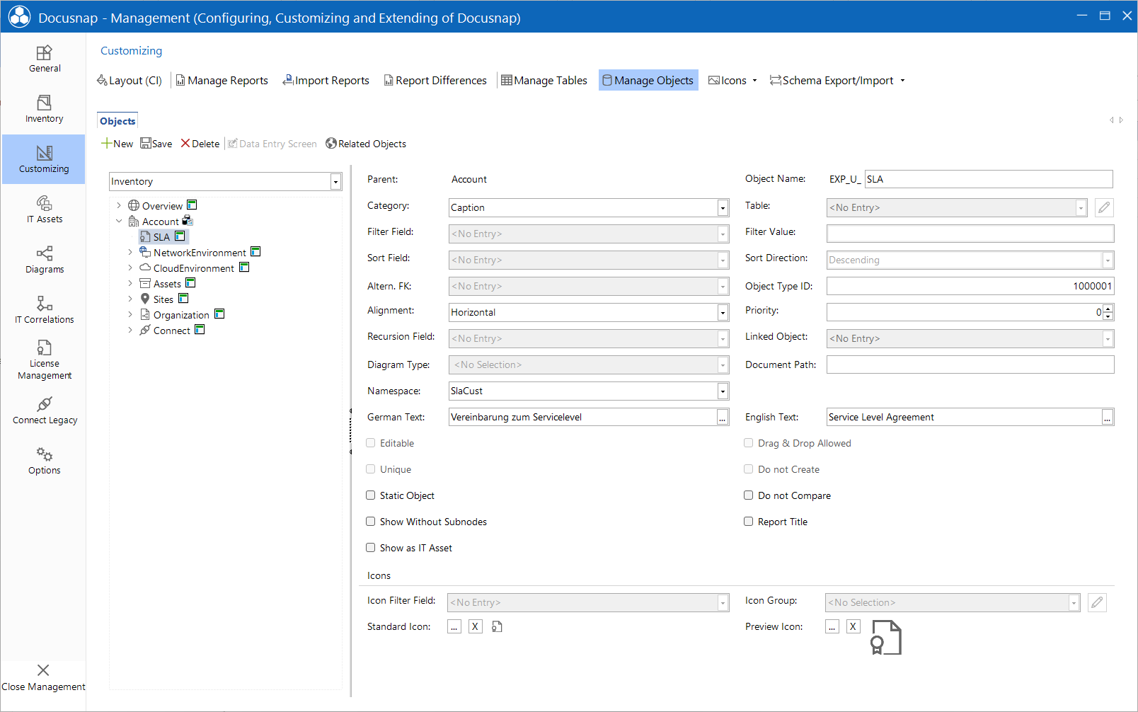Screen dimensions: 1138x712
Task: Clear the Standard Icon with X button
Action: tap(476, 626)
